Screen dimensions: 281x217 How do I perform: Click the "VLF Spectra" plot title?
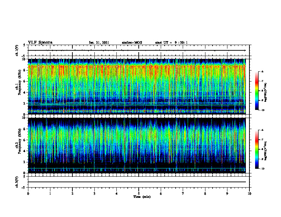point(40,43)
